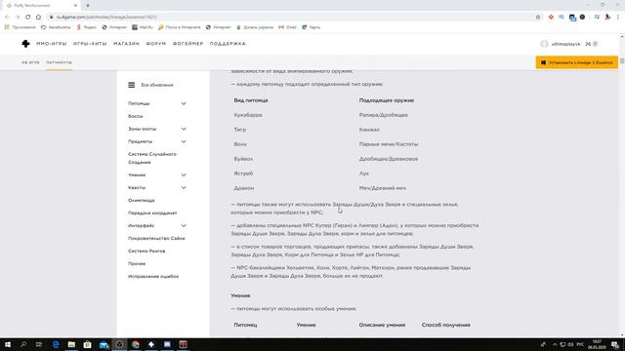Viewport: 625px width, 351px height.
Task: Open Microsoft Store from taskbar
Action: (x=87, y=344)
